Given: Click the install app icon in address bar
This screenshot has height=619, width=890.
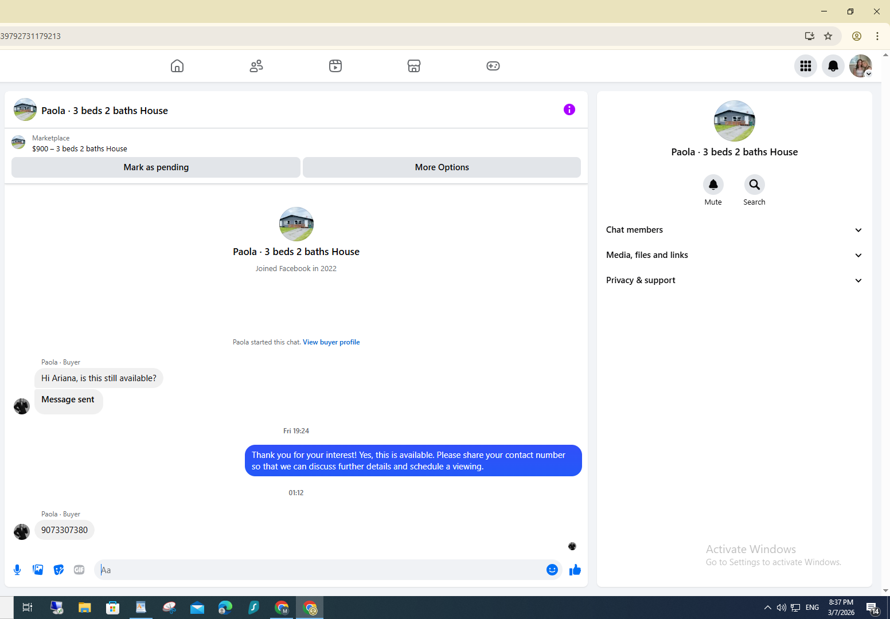Looking at the screenshot, I should (x=810, y=36).
